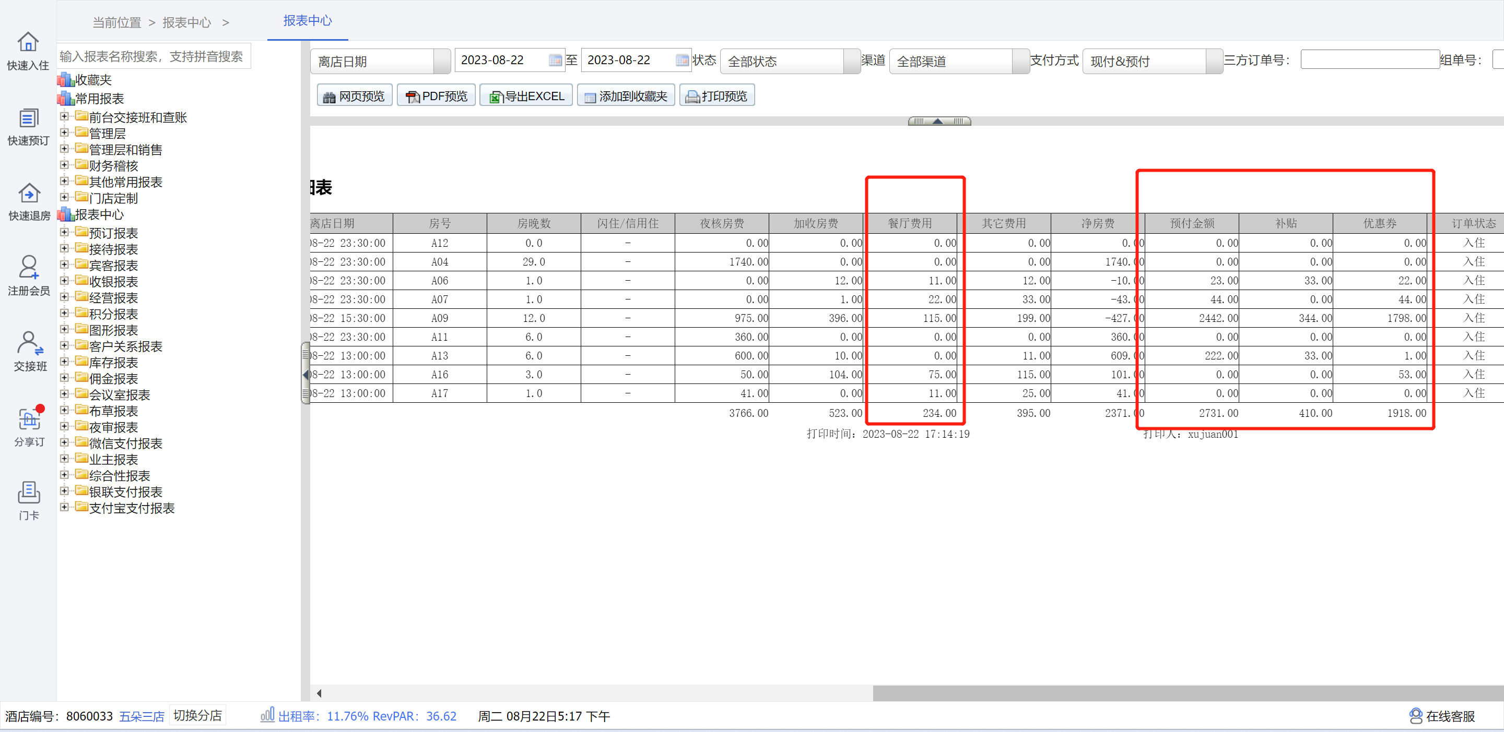Open the 全部状态 status dropdown

[x=790, y=61]
